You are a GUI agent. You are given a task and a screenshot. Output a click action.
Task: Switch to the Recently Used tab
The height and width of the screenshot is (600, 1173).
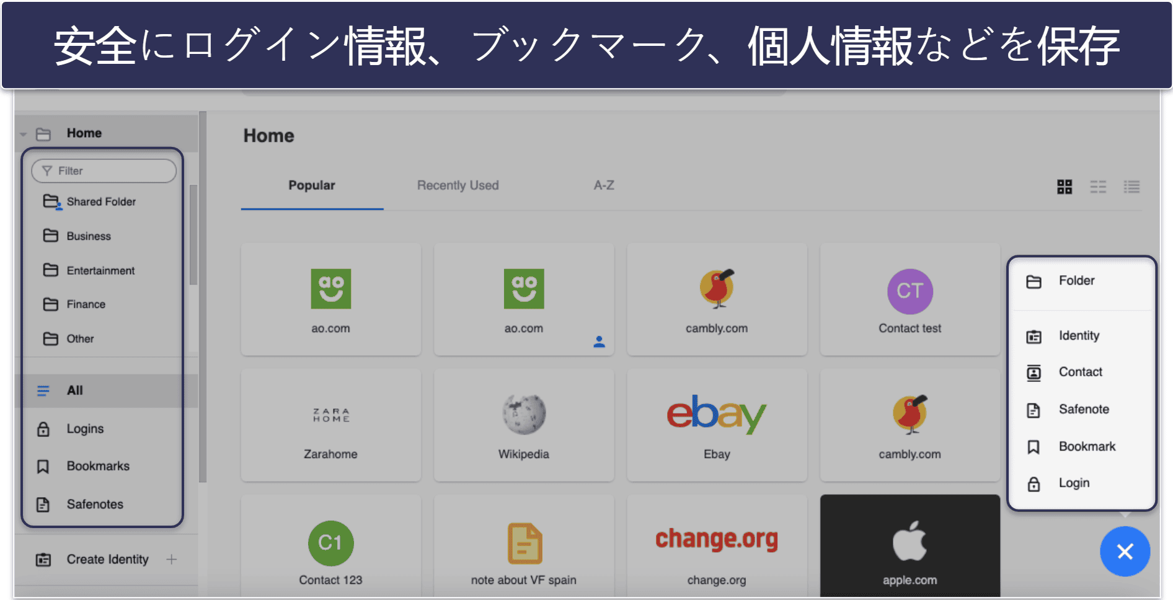point(458,185)
